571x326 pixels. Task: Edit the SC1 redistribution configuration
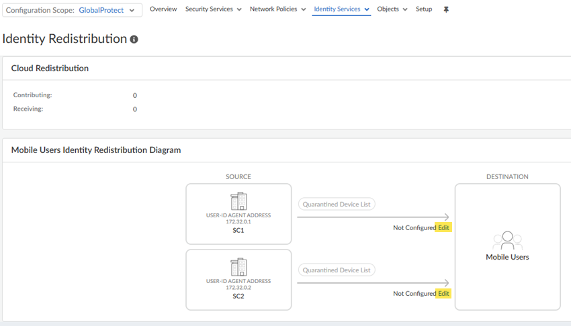point(444,228)
